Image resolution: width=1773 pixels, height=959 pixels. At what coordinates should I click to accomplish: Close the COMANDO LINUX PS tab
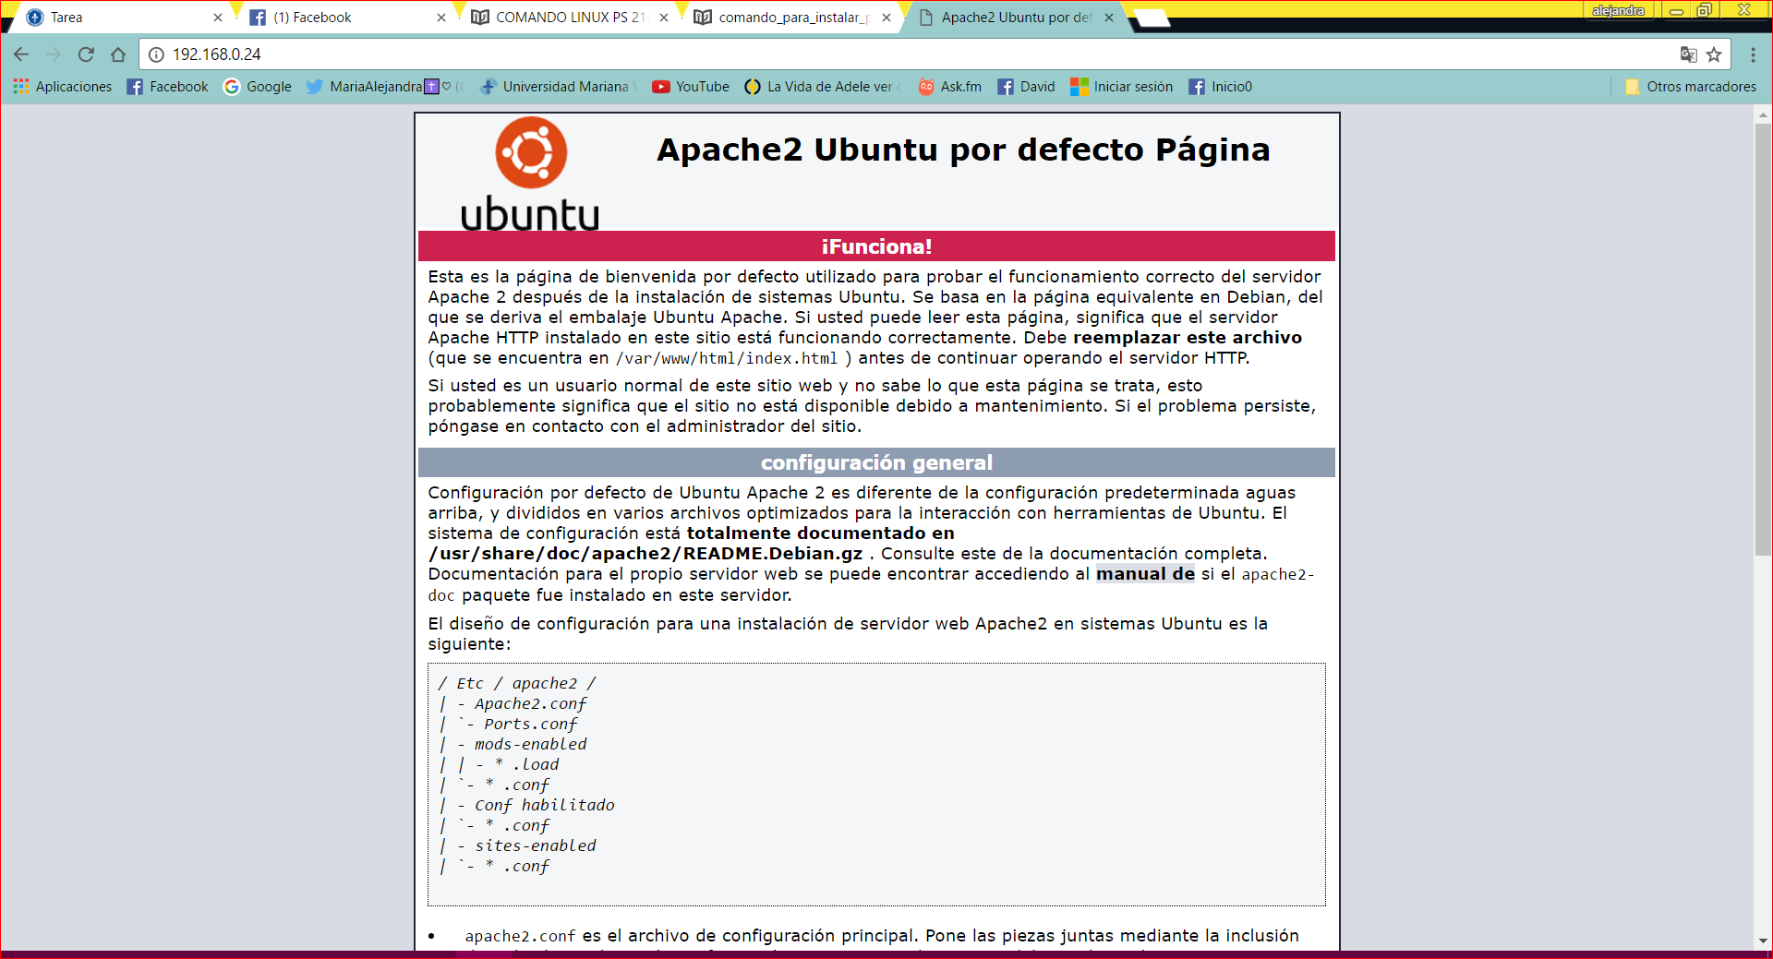(x=664, y=18)
